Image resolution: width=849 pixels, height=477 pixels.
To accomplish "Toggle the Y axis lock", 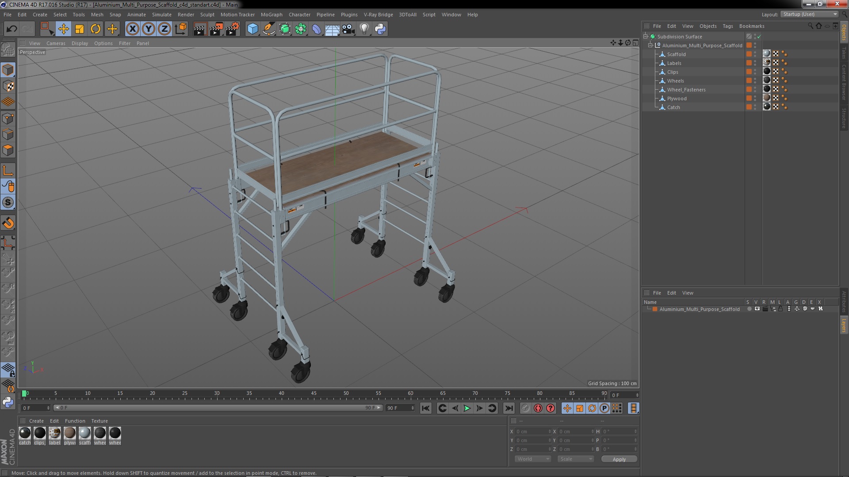I will click(x=149, y=29).
